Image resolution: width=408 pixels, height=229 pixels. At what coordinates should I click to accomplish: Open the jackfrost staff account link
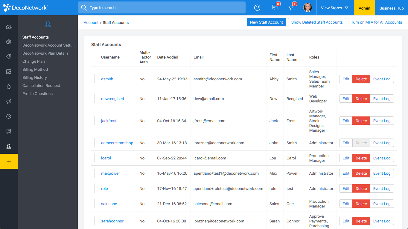click(x=109, y=121)
